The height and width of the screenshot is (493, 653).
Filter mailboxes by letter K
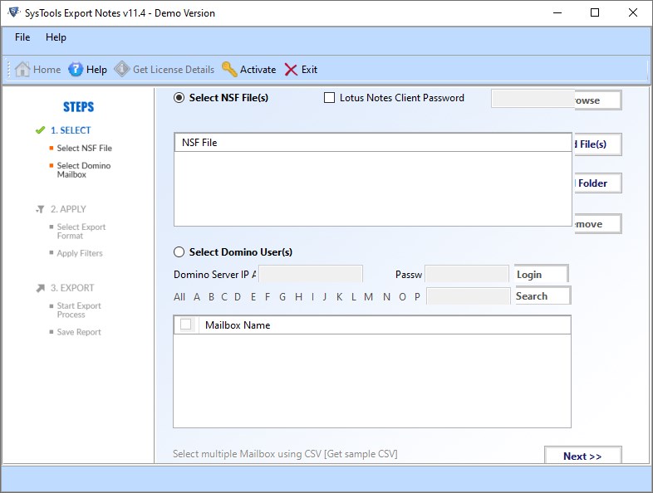340,296
